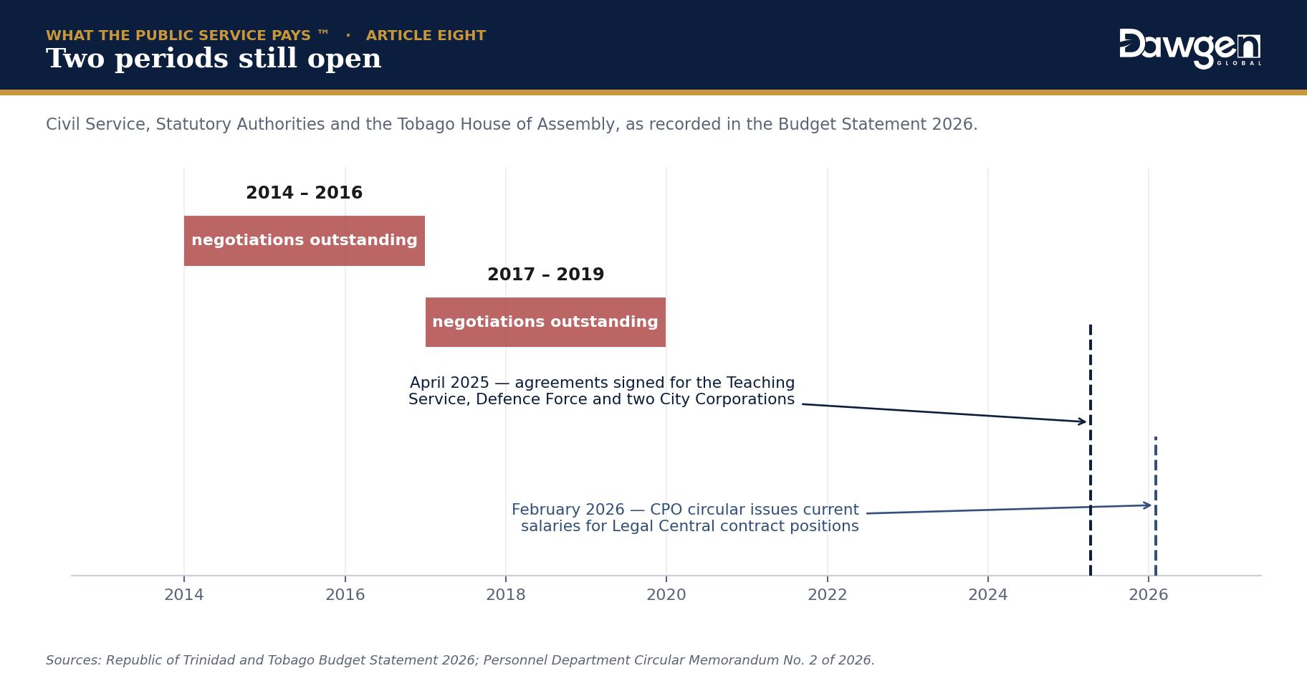Click the 2018 axis tick label
The height and width of the screenshot is (681, 1307).
click(x=506, y=595)
